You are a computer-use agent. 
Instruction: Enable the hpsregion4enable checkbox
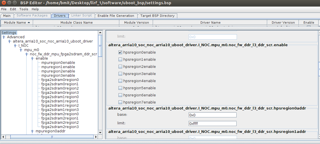pos(120,81)
